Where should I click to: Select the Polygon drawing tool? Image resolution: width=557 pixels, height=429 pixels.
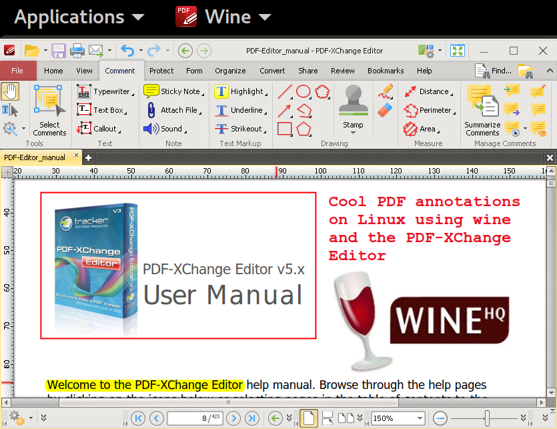point(304,129)
